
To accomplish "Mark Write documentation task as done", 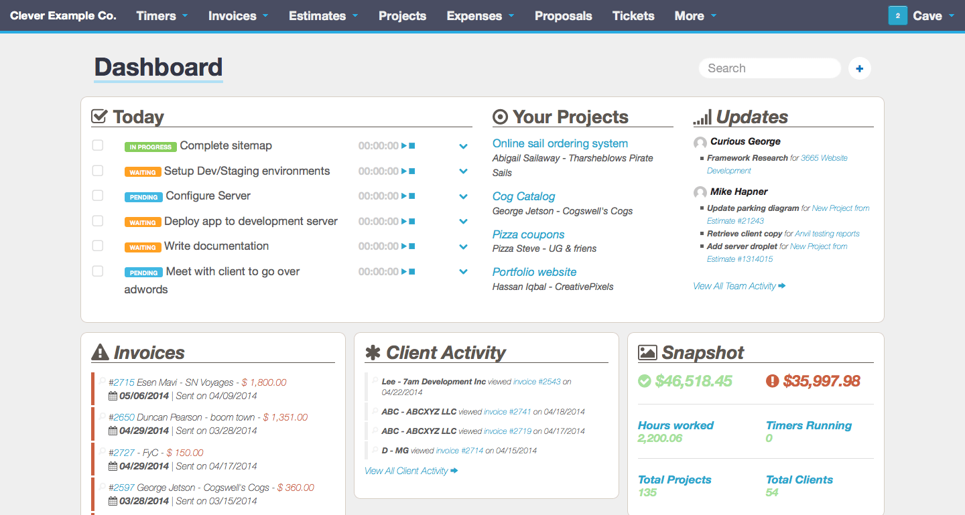I will 98,246.
